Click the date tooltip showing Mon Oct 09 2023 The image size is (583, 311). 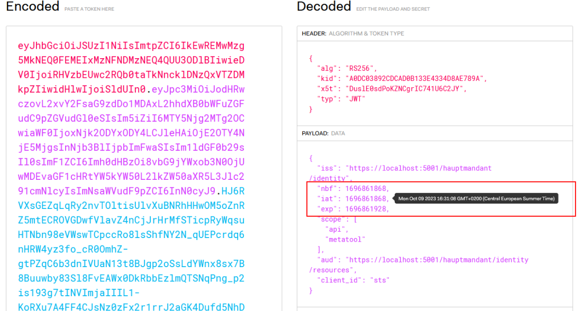(x=476, y=199)
